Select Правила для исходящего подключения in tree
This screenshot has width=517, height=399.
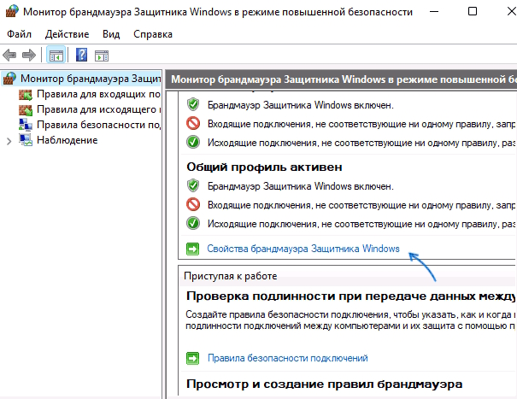[98, 109]
